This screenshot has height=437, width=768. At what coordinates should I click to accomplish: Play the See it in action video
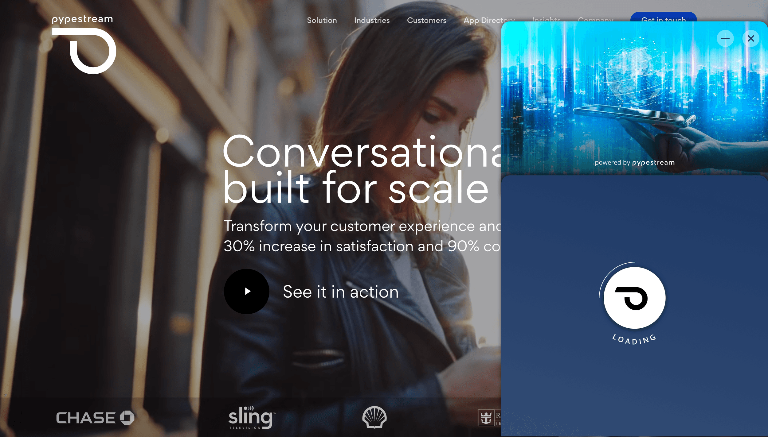[x=246, y=291]
